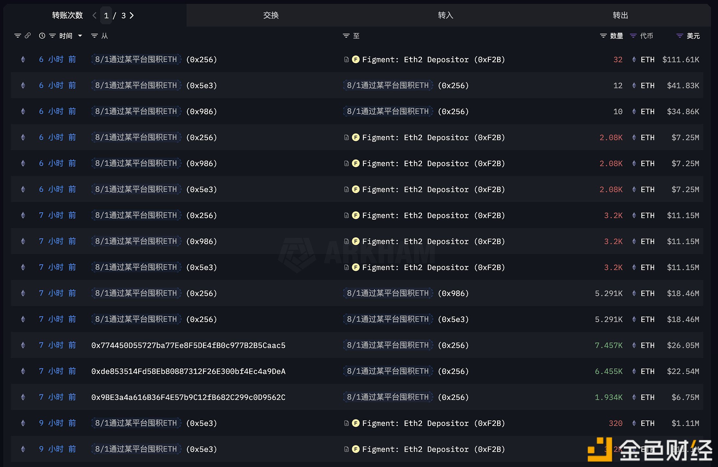Click the filter icon next to 至
Screen dimensions: 718x467
346,36
